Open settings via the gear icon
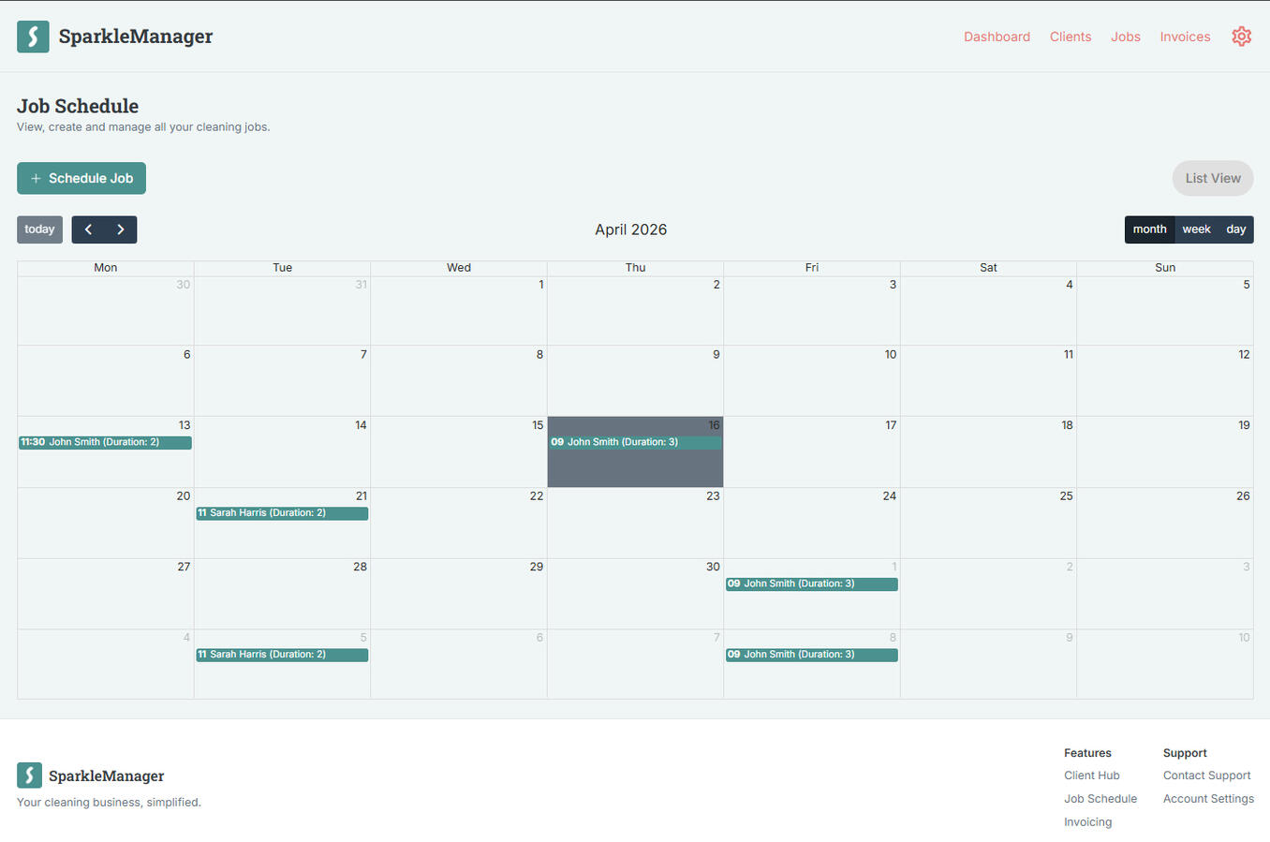1270x842 pixels. (1241, 37)
